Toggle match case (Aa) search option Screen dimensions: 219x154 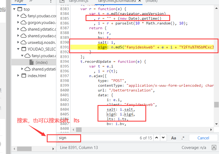[x=174, y=138]
